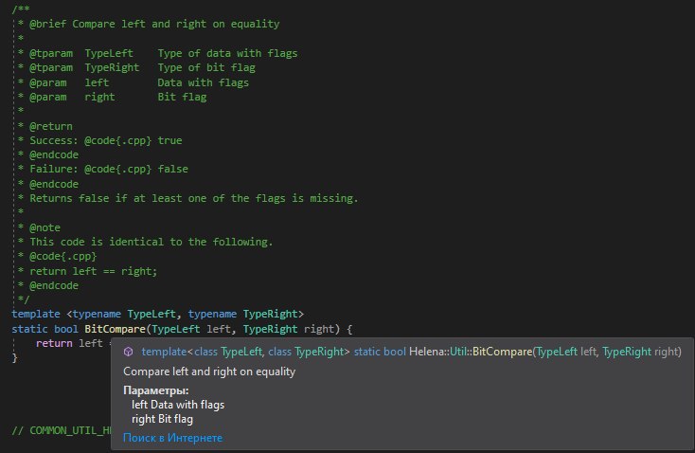Click the '@param right' comment line

click(112, 98)
